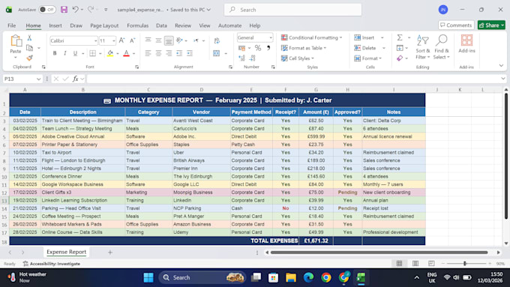The width and height of the screenshot is (510, 287).
Task: Click the Orientation text angle icon
Action: coord(179,40)
